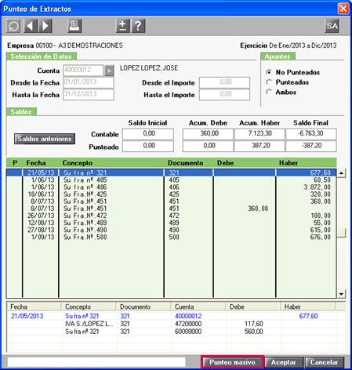Viewport: 352px width, 370px height.
Task: Click the Documento column header in green bar
Action: click(x=185, y=163)
